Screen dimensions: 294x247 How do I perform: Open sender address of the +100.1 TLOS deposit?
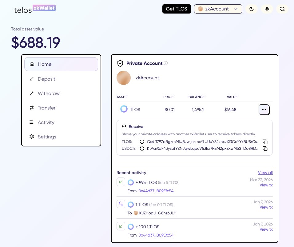pos(156,235)
